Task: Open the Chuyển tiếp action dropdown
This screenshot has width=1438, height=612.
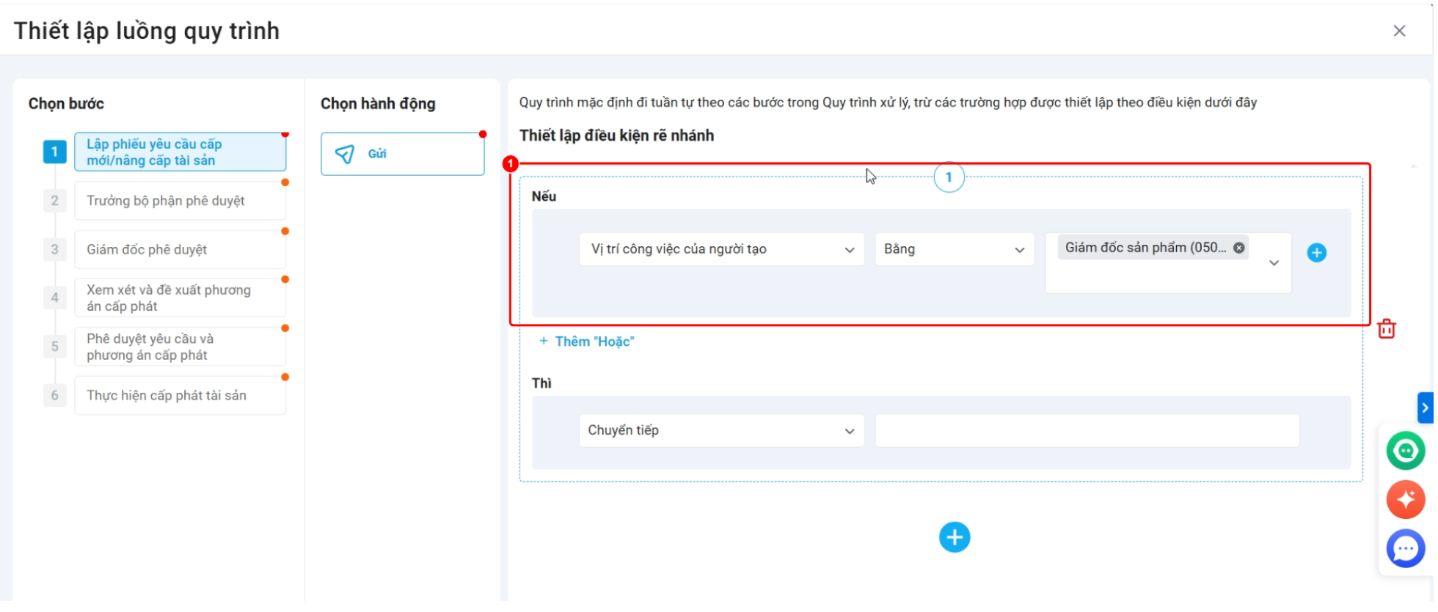Action: click(721, 430)
